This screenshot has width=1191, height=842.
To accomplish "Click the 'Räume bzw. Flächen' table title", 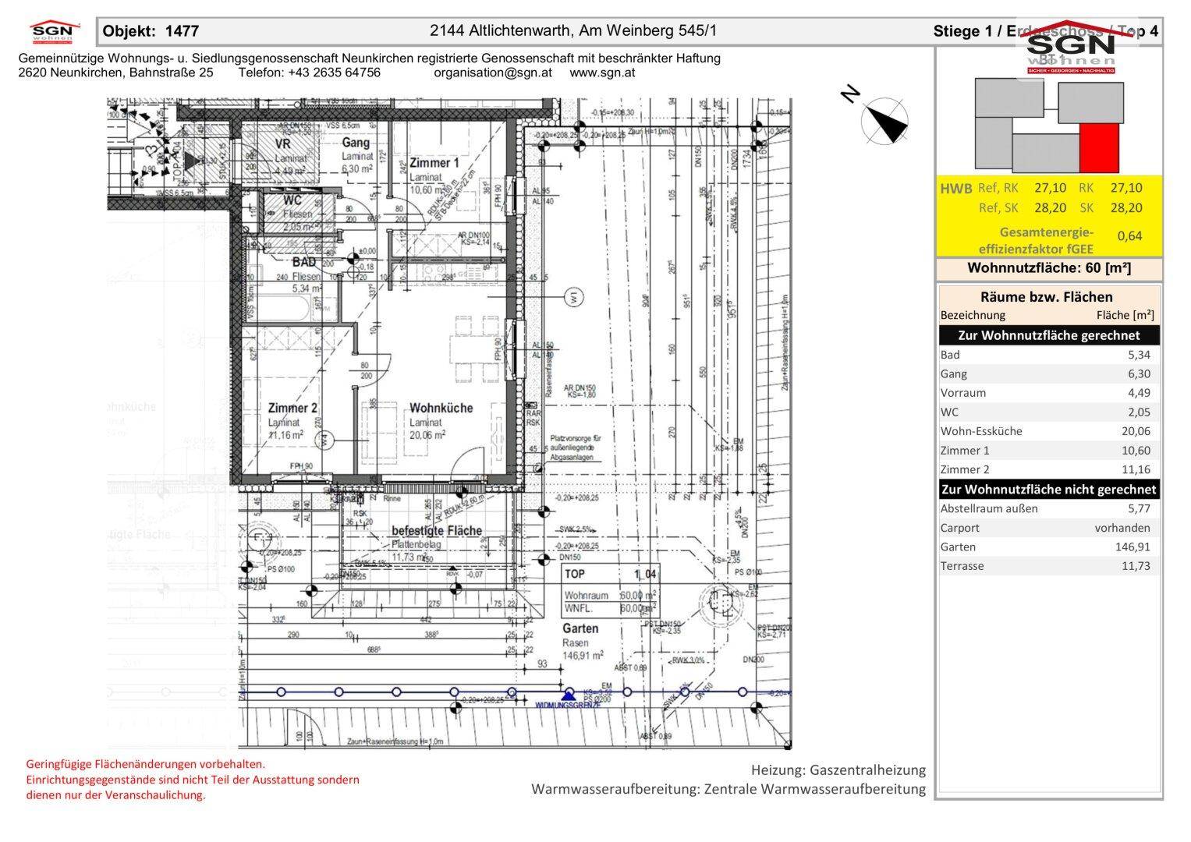I will click(1046, 296).
